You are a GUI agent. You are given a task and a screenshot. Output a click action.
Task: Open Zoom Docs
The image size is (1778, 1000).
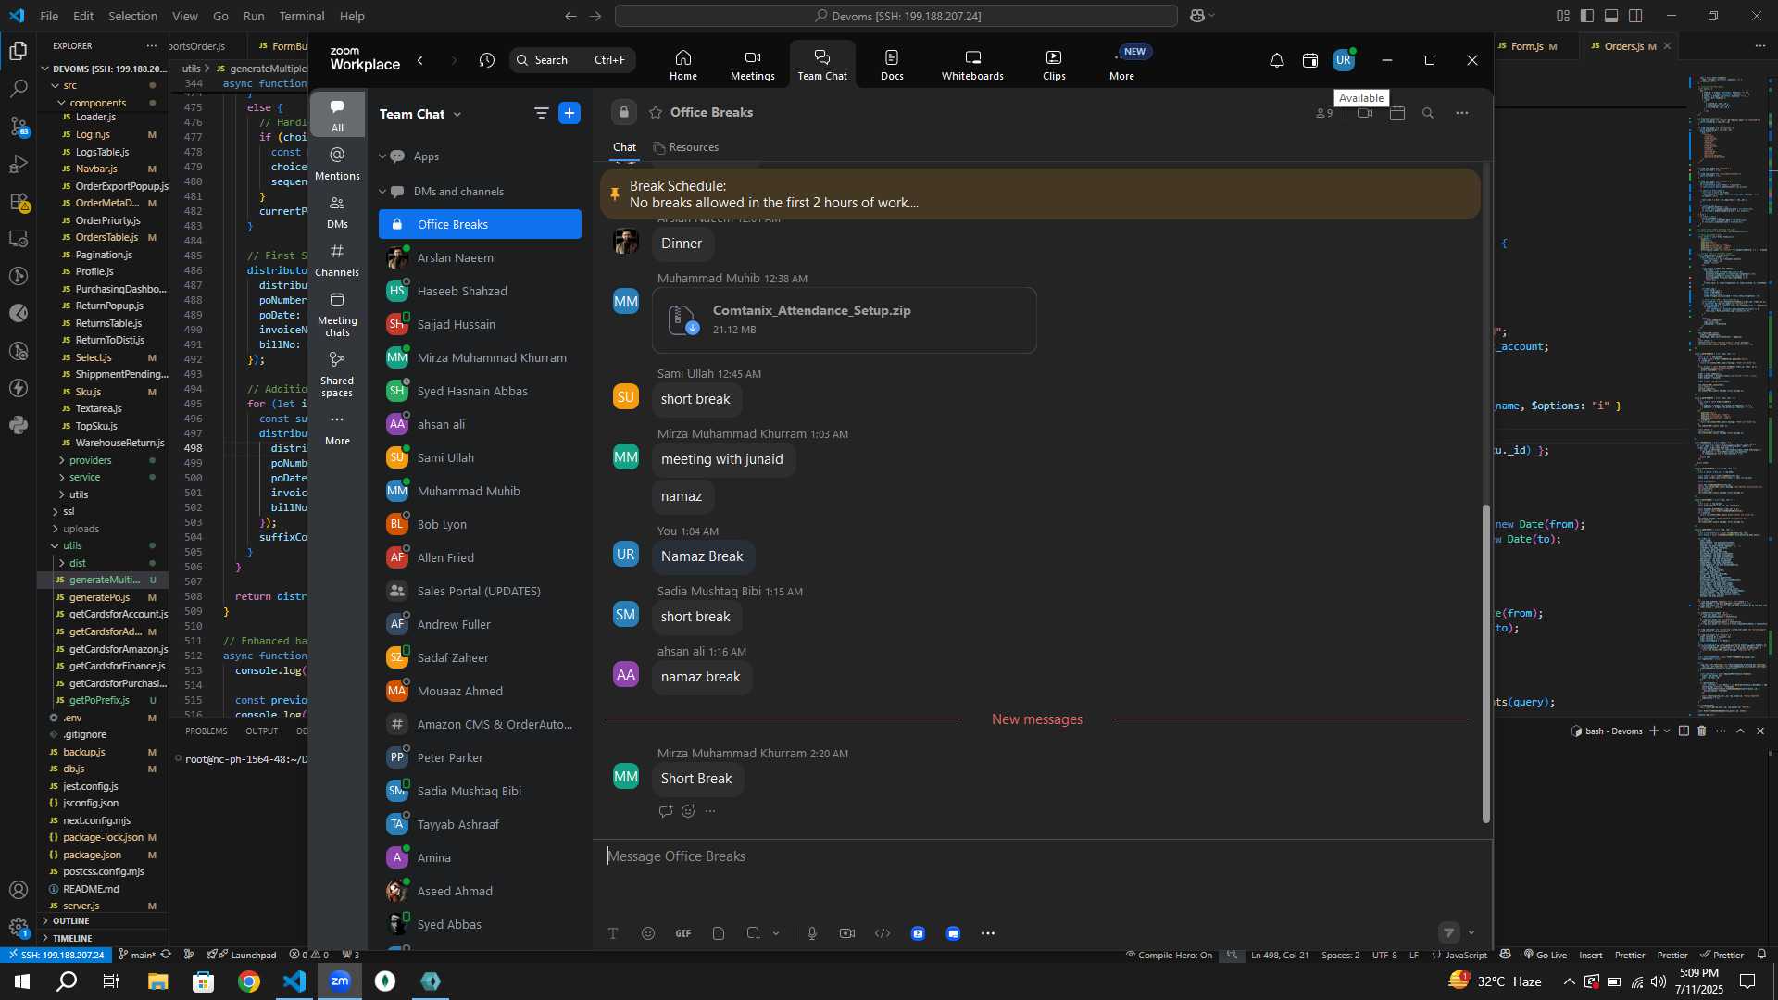[892, 65]
